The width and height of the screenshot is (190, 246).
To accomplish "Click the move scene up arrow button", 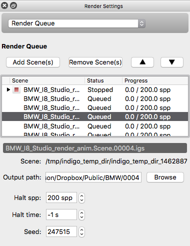I will [142, 62].
